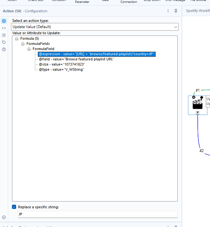Select the @type V_WString tree item
The image size is (210, 227).
tap(61, 69)
